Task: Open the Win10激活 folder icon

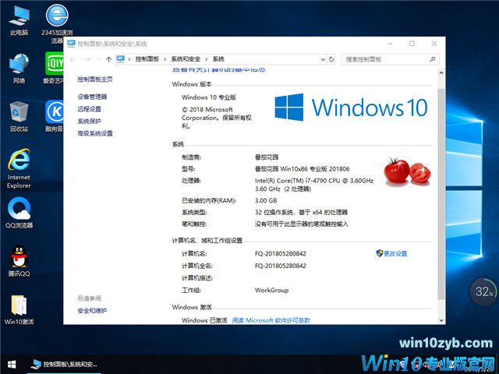Action: [x=19, y=310]
